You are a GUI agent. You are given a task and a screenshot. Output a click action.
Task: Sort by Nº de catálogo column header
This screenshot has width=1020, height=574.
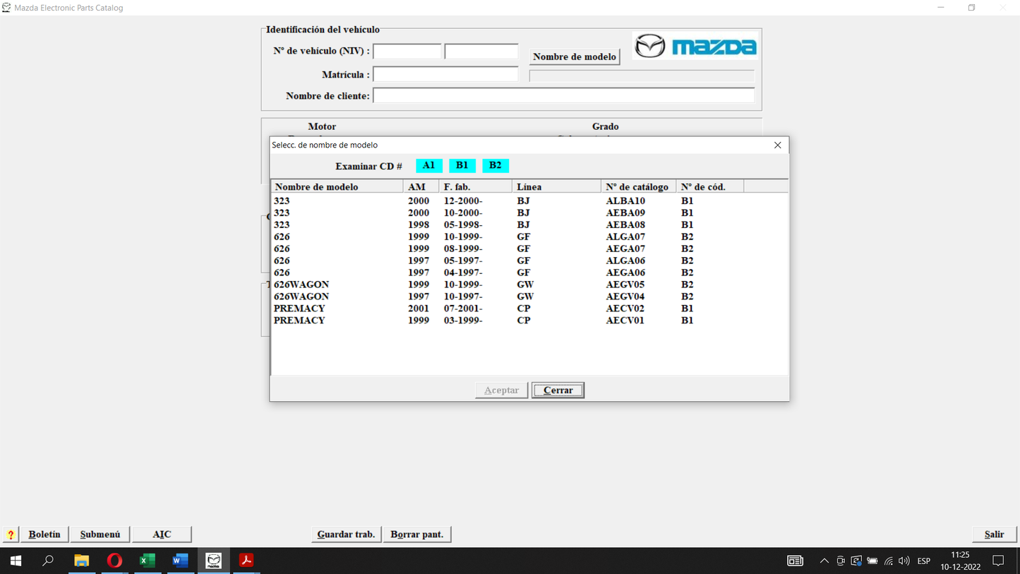639,186
